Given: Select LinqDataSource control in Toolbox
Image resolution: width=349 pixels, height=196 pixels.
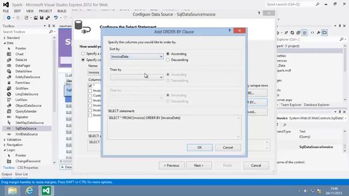Looking at the screenshot, I should [27, 94].
